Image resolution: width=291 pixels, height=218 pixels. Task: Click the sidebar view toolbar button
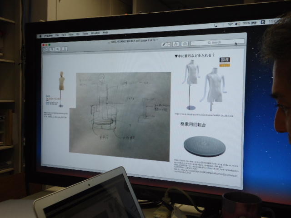point(45,50)
